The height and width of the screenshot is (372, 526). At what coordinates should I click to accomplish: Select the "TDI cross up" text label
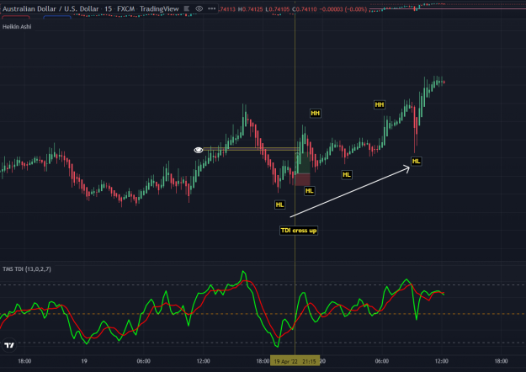(x=299, y=231)
